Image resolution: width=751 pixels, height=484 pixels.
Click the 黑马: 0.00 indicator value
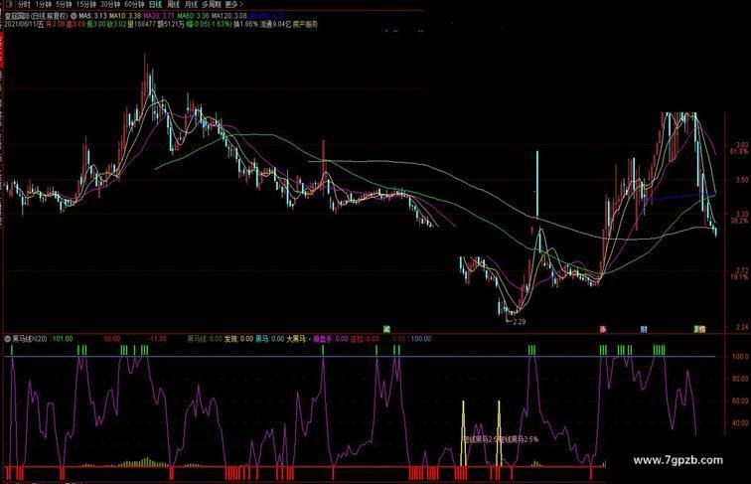(x=269, y=339)
